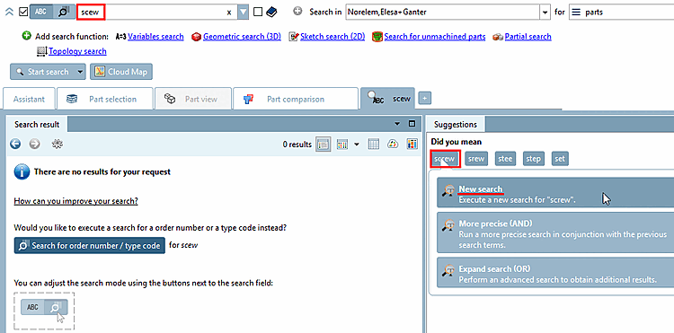Click 'How can you improve your search?'
Image resolution: width=674 pixels, height=333 pixels.
76,201
